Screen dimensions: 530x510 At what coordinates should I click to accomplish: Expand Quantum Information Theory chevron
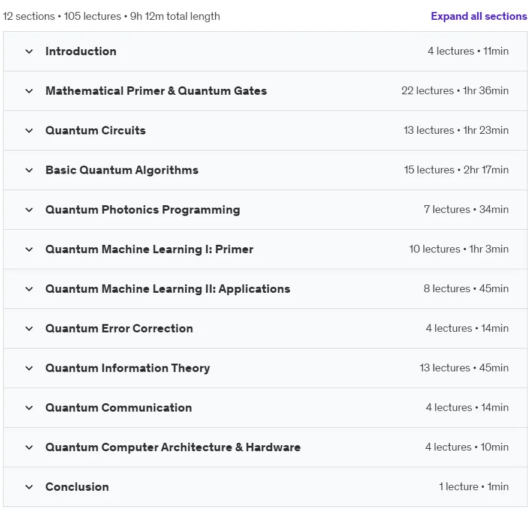pos(29,368)
